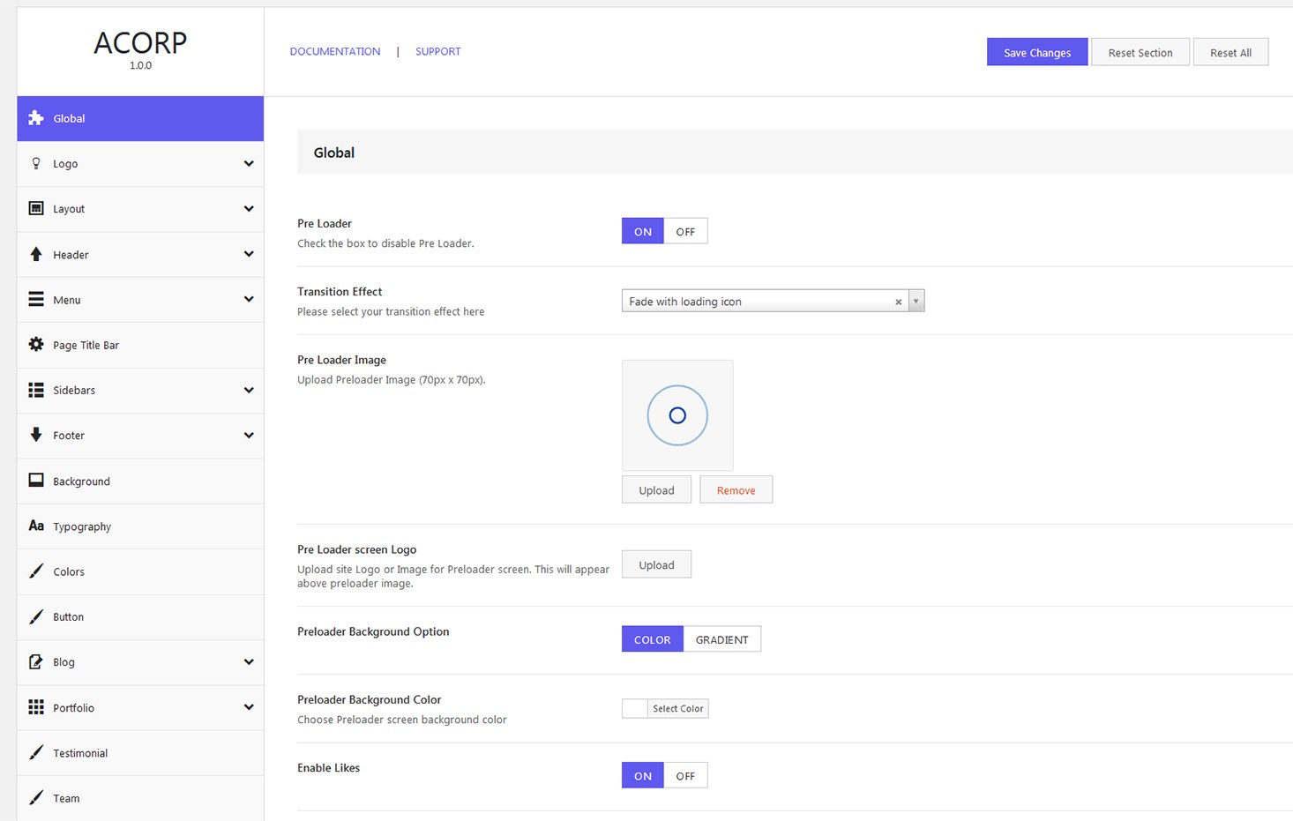Click the edit icon beside Blog
Image resolution: width=1293 pixels, height=821 pixels.
[x=36, y=661]
